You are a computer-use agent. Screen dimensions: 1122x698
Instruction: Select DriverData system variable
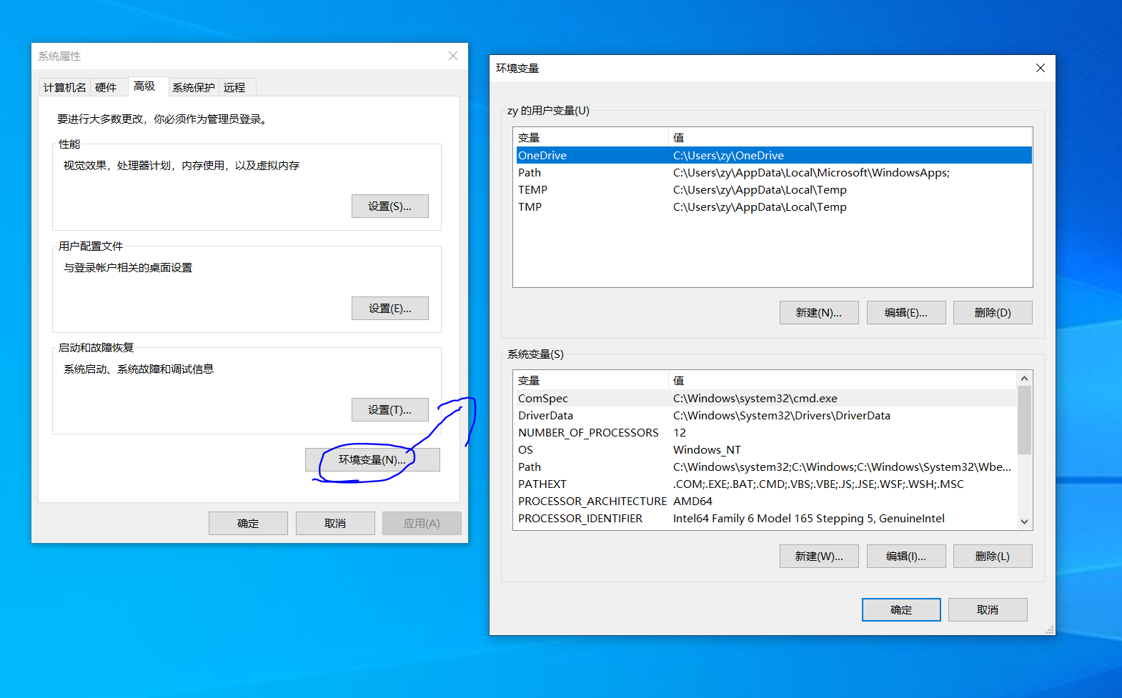tap(766, 415)
